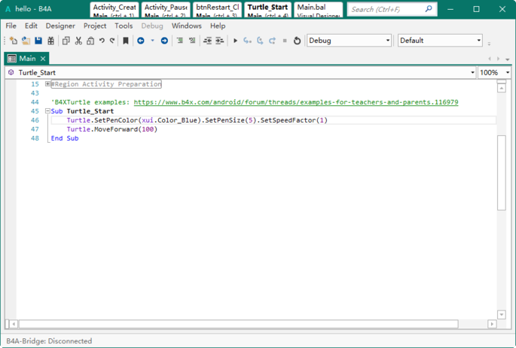Click the vertical scrollbar down arrow

(502, 315)
